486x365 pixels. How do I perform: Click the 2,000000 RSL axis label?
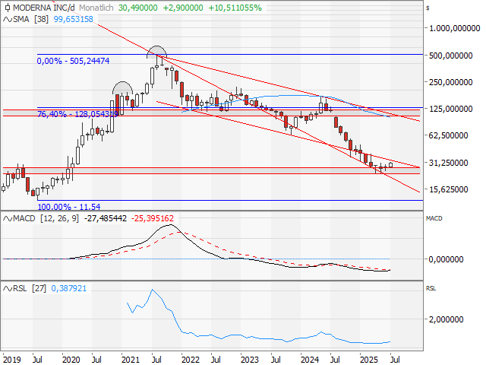[447, 319]
